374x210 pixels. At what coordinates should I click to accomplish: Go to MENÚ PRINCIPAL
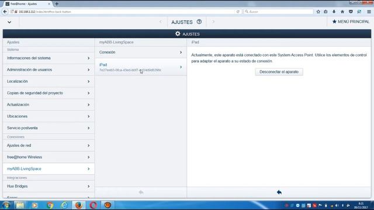pos(351,22)
